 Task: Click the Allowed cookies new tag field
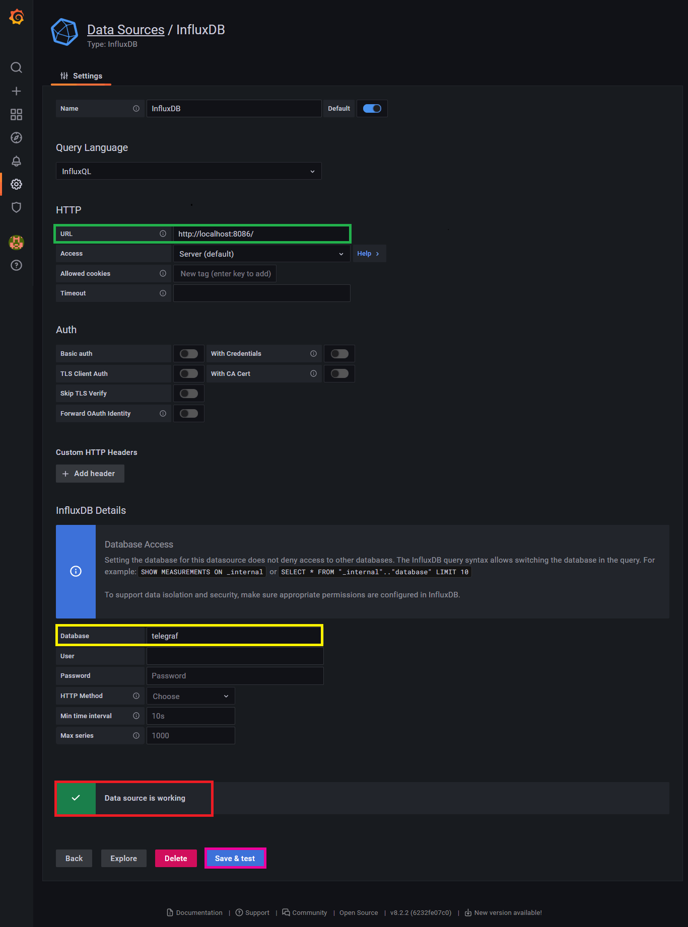tap(225, 274)
